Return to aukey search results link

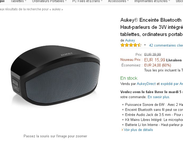pyautogui.click(x=31, y=9)
